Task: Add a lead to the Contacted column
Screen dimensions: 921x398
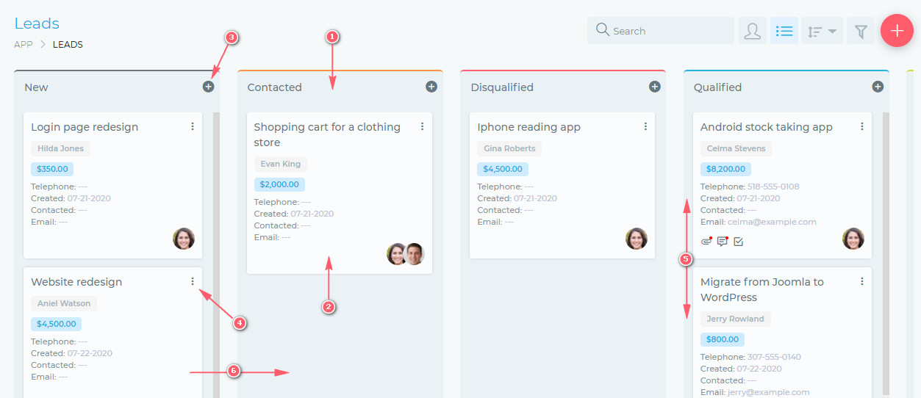Action: coord(431,87)
